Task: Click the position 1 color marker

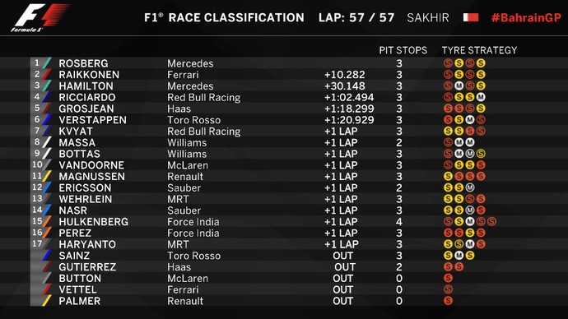Action: click(47, 63)
